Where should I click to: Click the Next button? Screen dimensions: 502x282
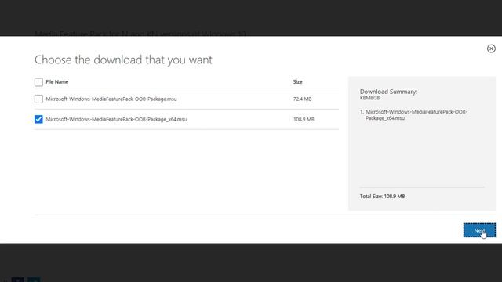479,230
